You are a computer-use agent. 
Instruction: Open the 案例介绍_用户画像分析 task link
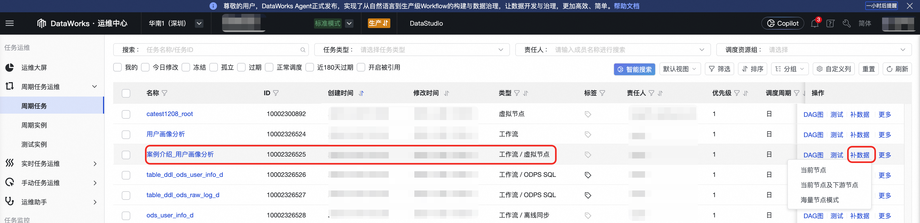[x=180, y=154]
